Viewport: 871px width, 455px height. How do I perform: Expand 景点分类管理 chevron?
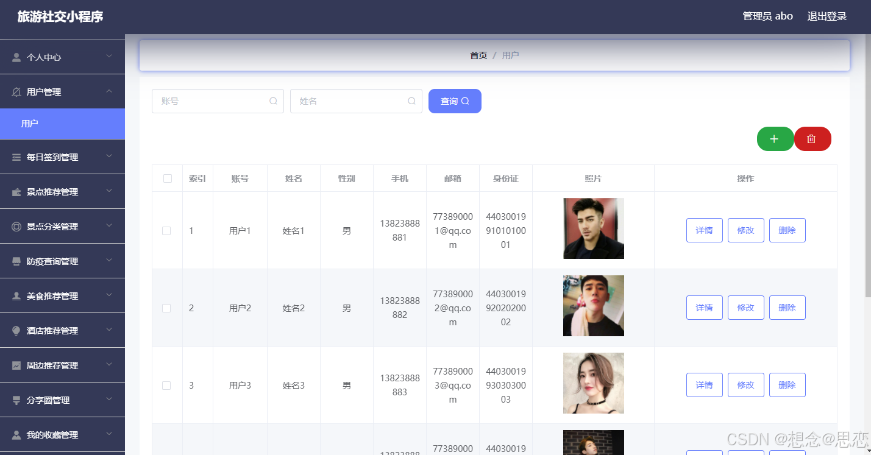click(x=109, y=226)
